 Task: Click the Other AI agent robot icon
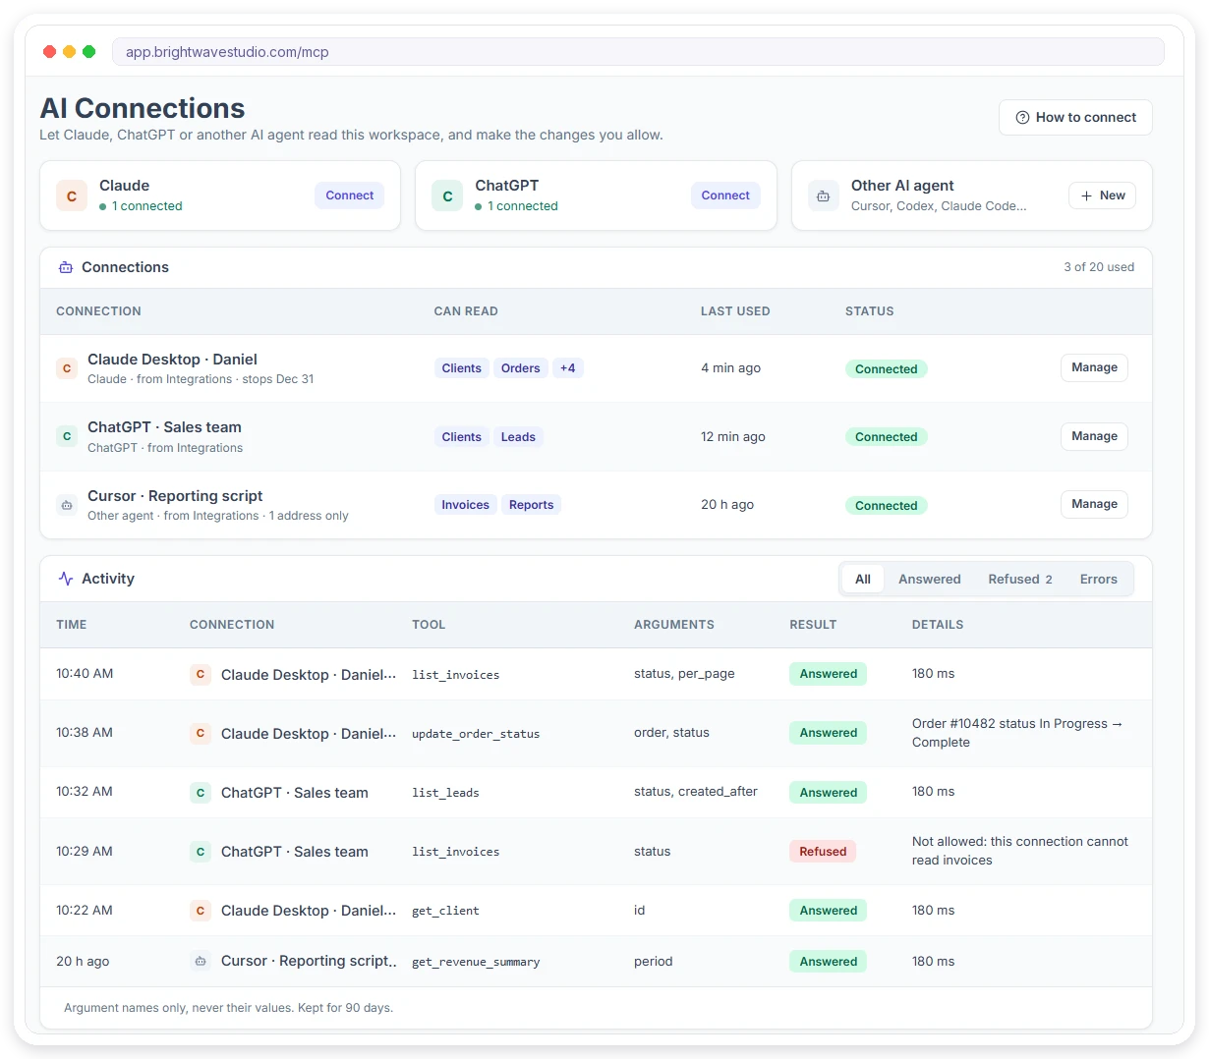click(x=824, y=195)
